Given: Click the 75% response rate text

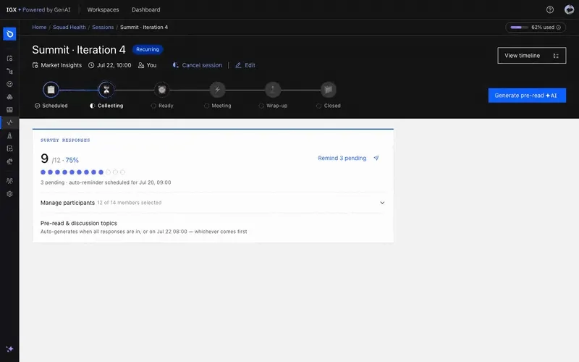Looking at the screenshot, I should click(72, 160).
